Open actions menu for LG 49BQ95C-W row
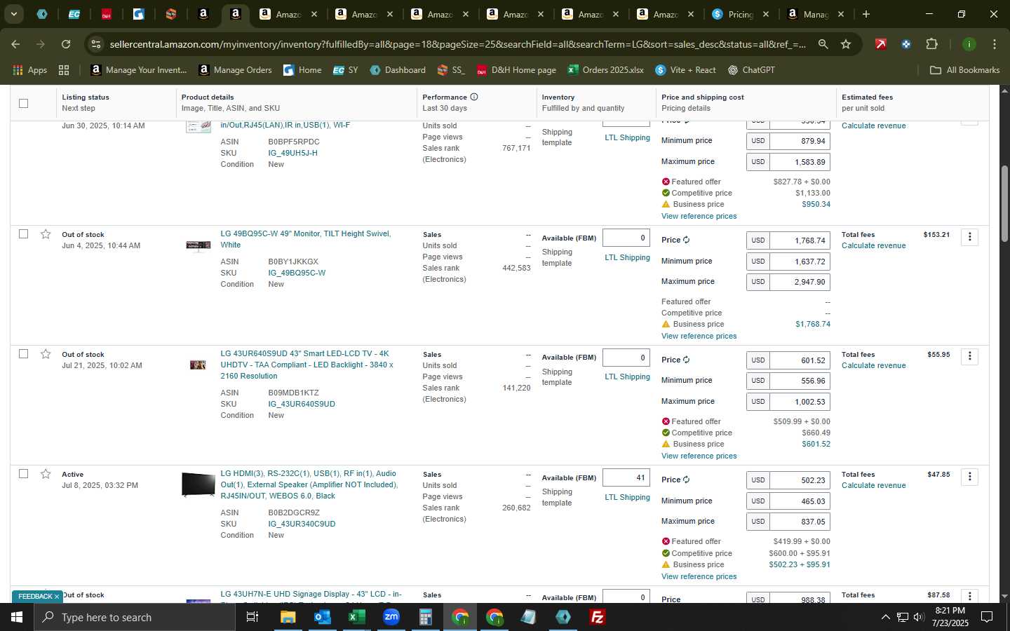Viewport: 1010px width, 631px height. [x=969, y=237]
